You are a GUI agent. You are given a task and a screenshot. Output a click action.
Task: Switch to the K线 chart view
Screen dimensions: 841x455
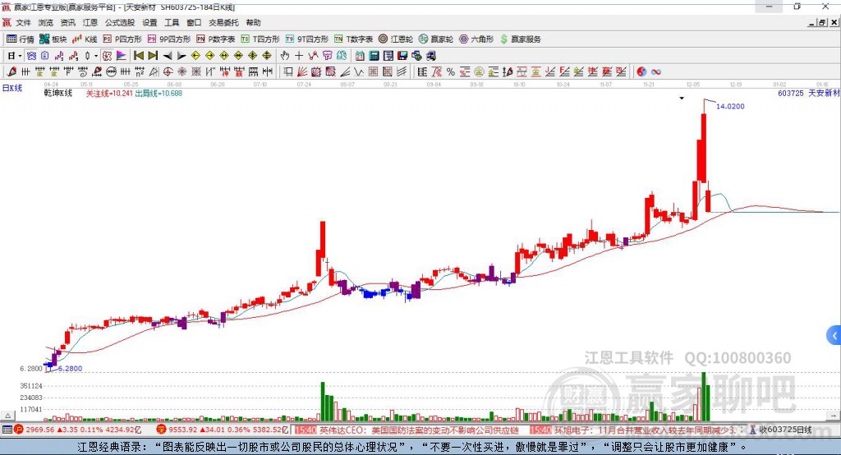point(85,39)
